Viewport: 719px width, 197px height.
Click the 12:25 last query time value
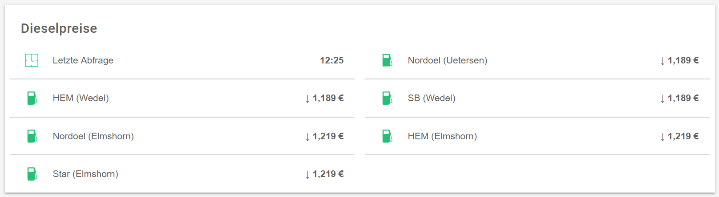point(331,60)
